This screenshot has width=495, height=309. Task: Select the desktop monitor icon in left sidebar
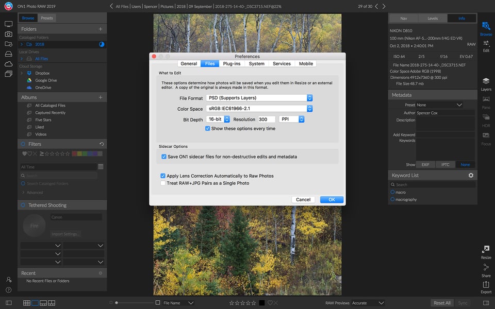[9, 24]
